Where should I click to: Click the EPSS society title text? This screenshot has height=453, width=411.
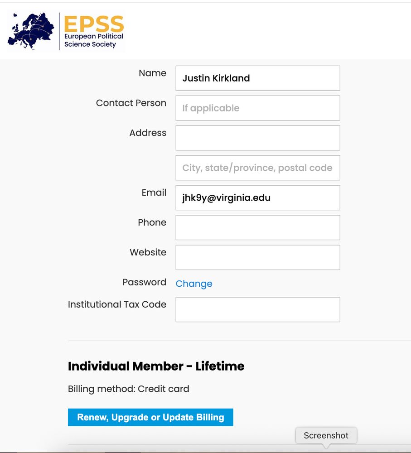94,24
